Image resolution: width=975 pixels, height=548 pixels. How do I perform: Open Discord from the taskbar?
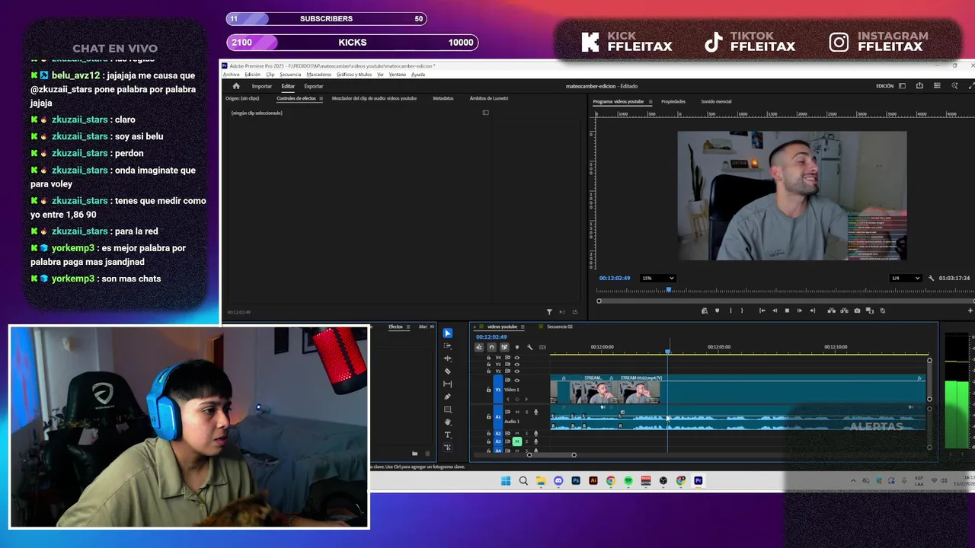[x=558, y=481]
